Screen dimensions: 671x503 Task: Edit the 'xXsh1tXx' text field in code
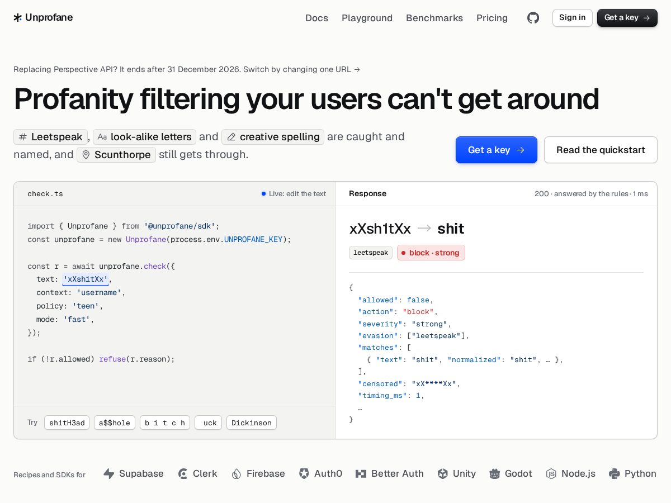click(86, 279)
